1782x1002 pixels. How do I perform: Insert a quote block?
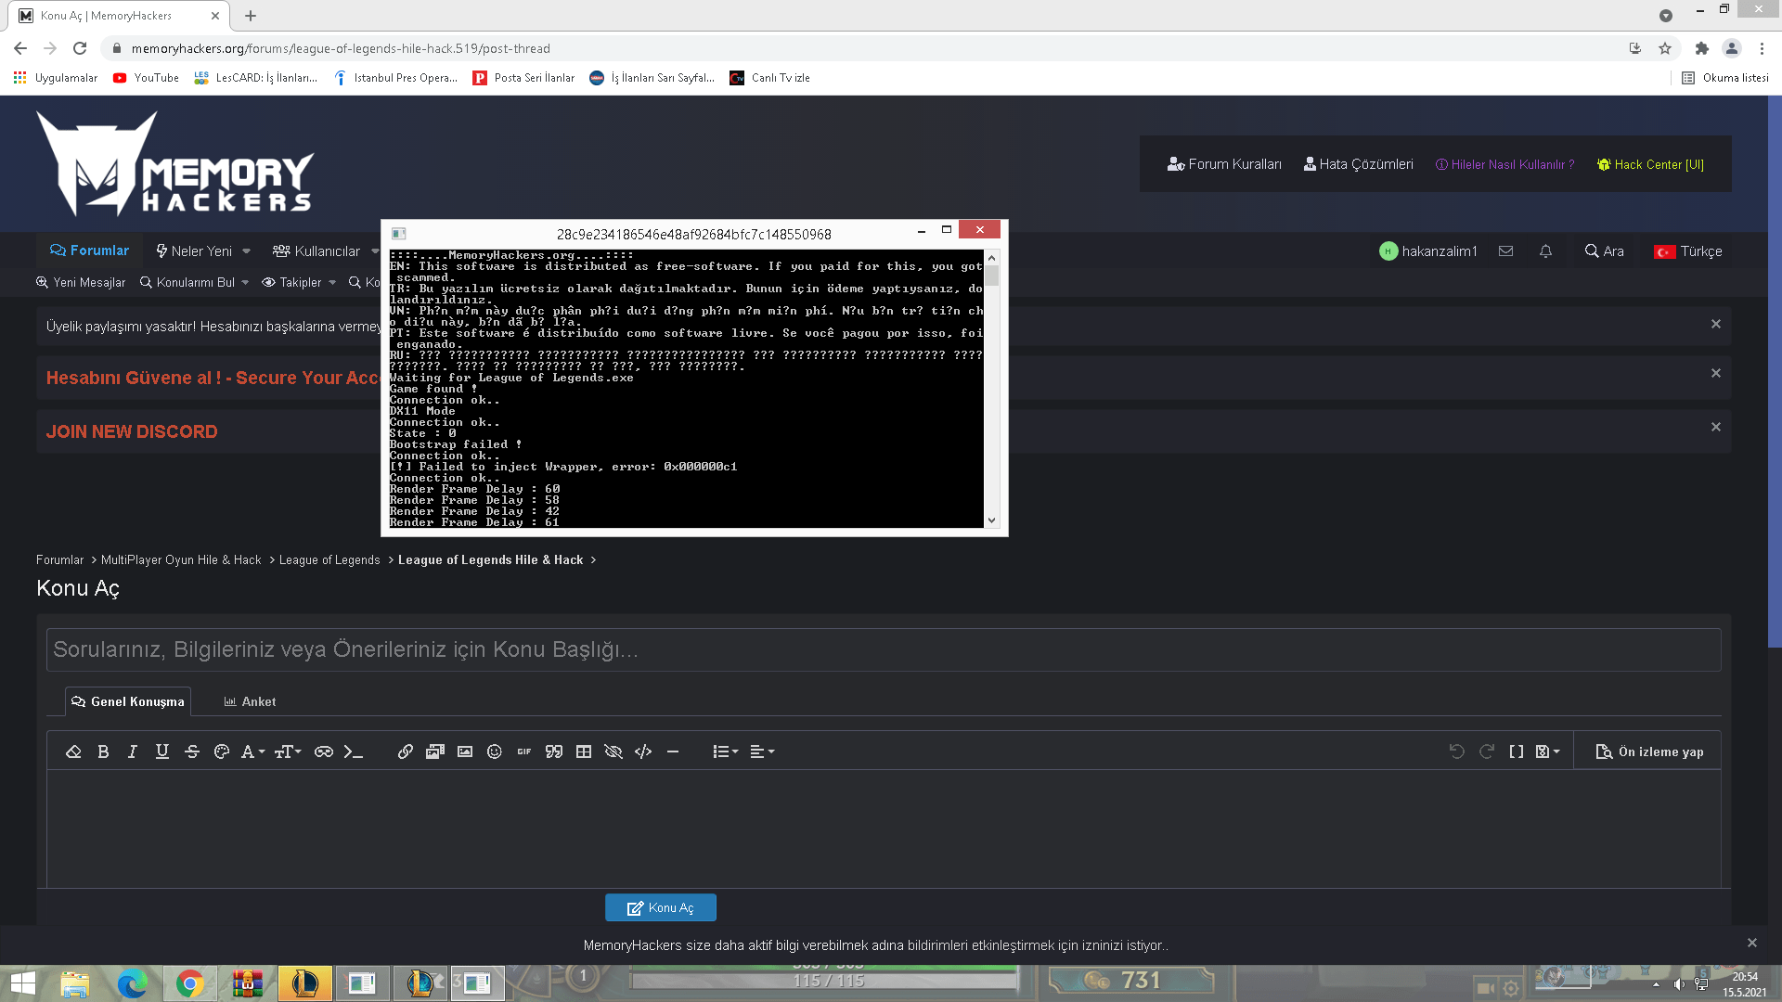554,751
